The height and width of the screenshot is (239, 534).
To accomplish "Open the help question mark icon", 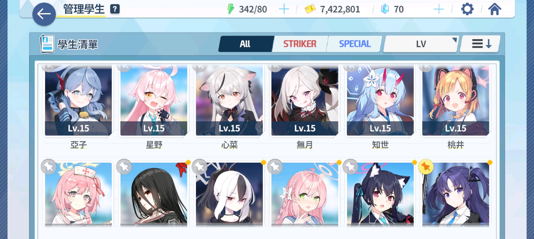I will click(x=115, y=9).
